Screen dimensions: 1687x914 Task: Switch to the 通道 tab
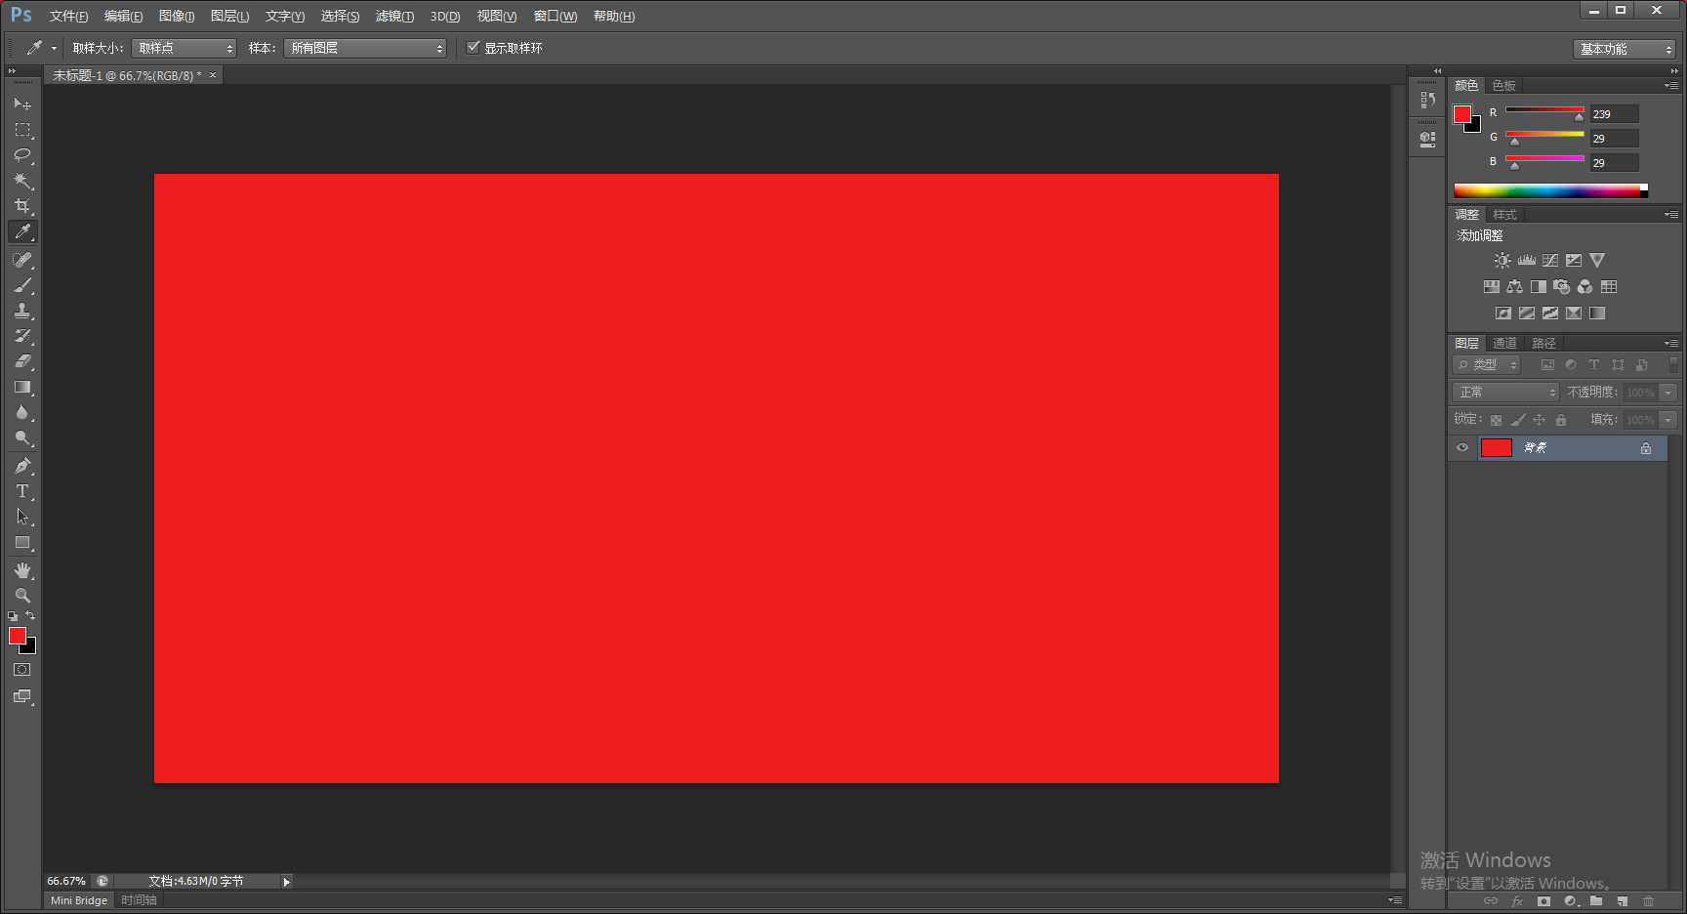(x=1504, y=344)
